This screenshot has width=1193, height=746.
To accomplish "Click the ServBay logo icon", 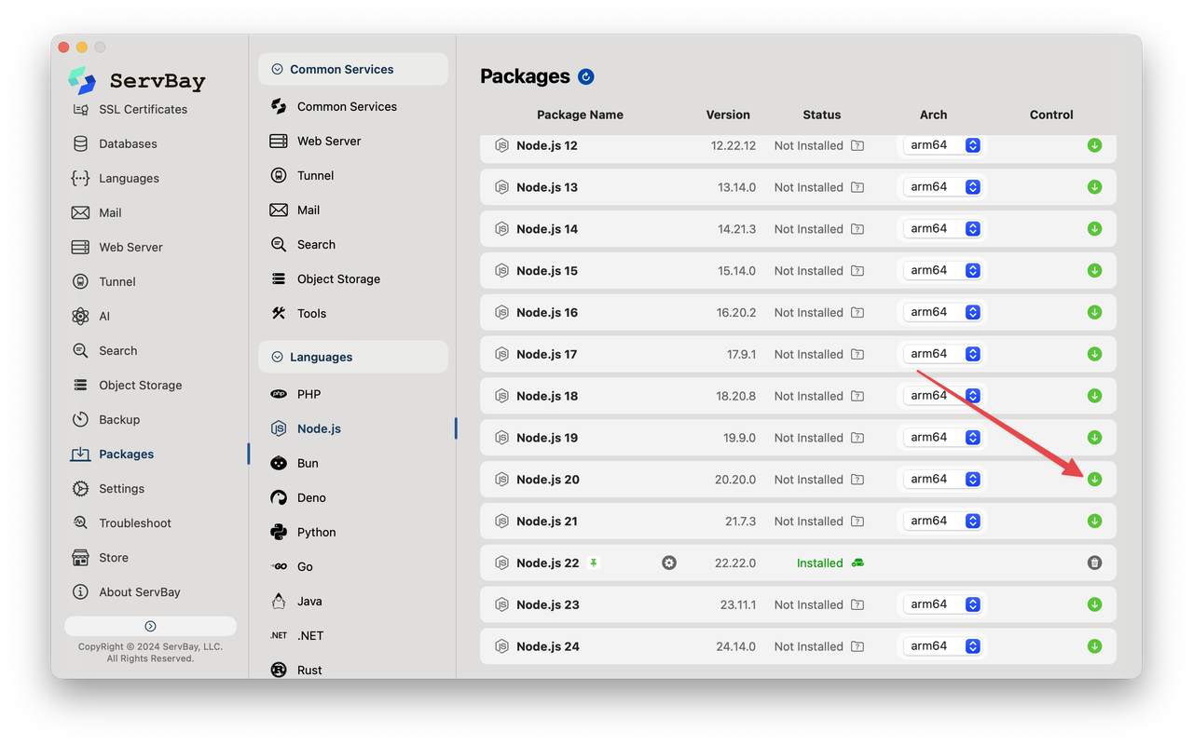I will 82,80.
